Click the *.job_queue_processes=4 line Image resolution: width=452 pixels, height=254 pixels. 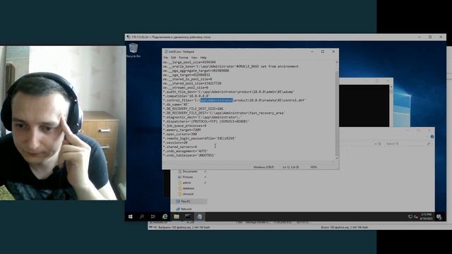[x=185, y=126]
